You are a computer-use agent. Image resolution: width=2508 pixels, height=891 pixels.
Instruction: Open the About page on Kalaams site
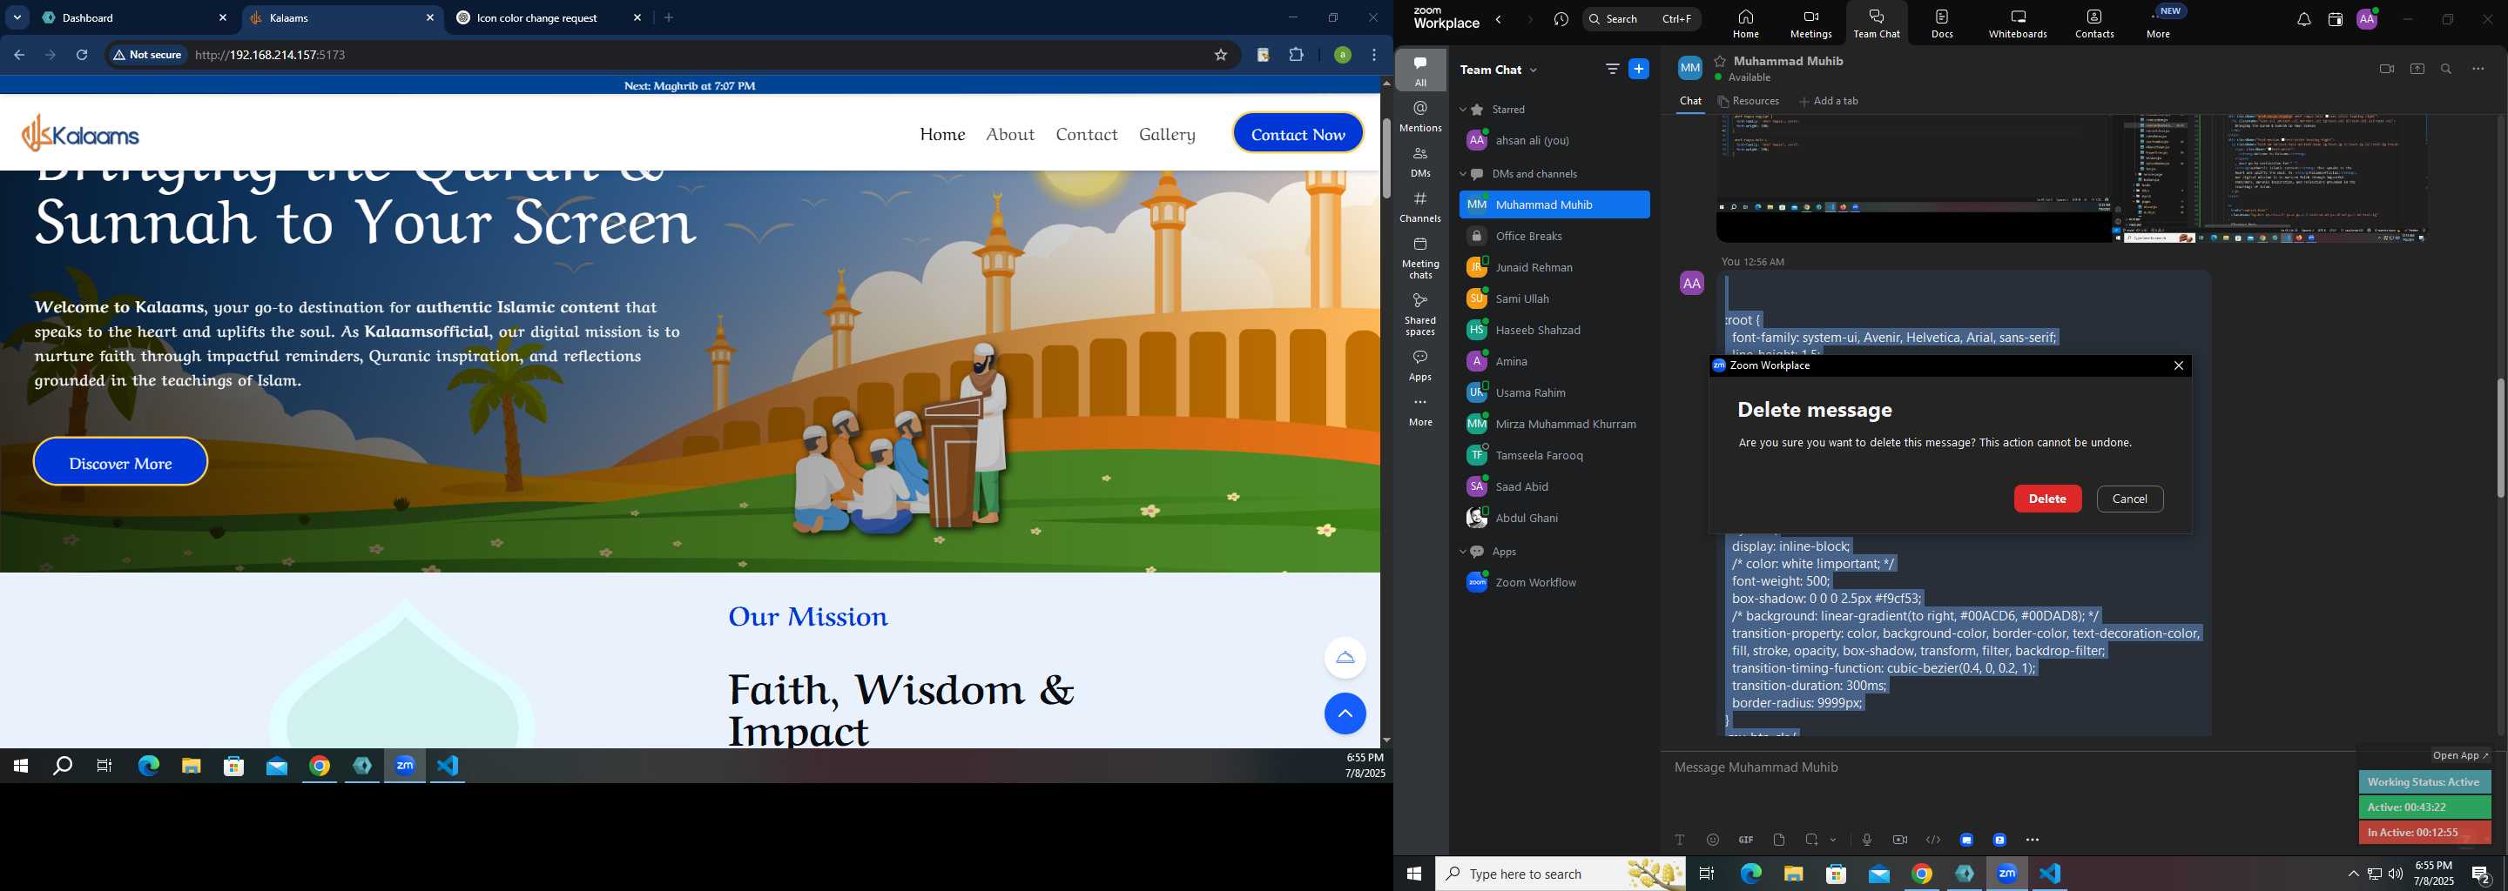[1009, 134]
